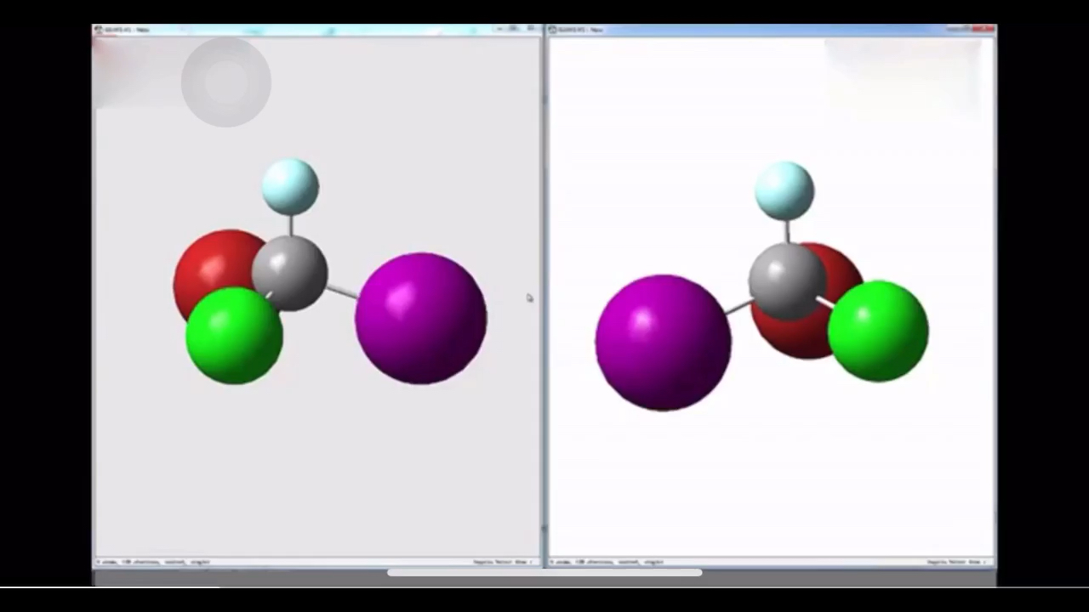Select the purple iodine atom in left window
Image resolution: width=1089 pixels, height=612 pixels.
point(421,319)
